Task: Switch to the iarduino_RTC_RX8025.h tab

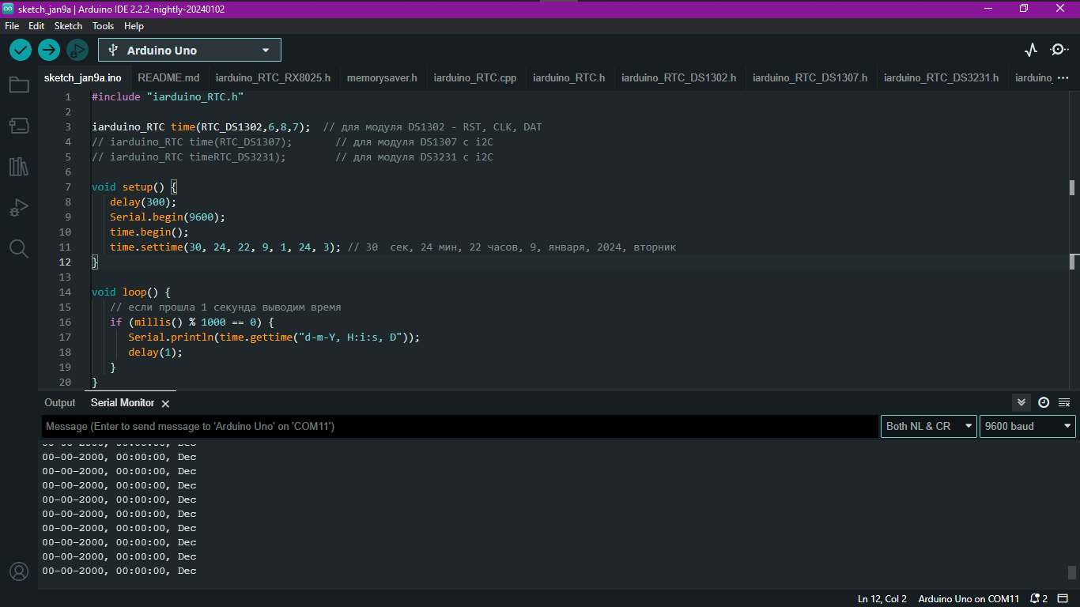Action: (273, 77)
